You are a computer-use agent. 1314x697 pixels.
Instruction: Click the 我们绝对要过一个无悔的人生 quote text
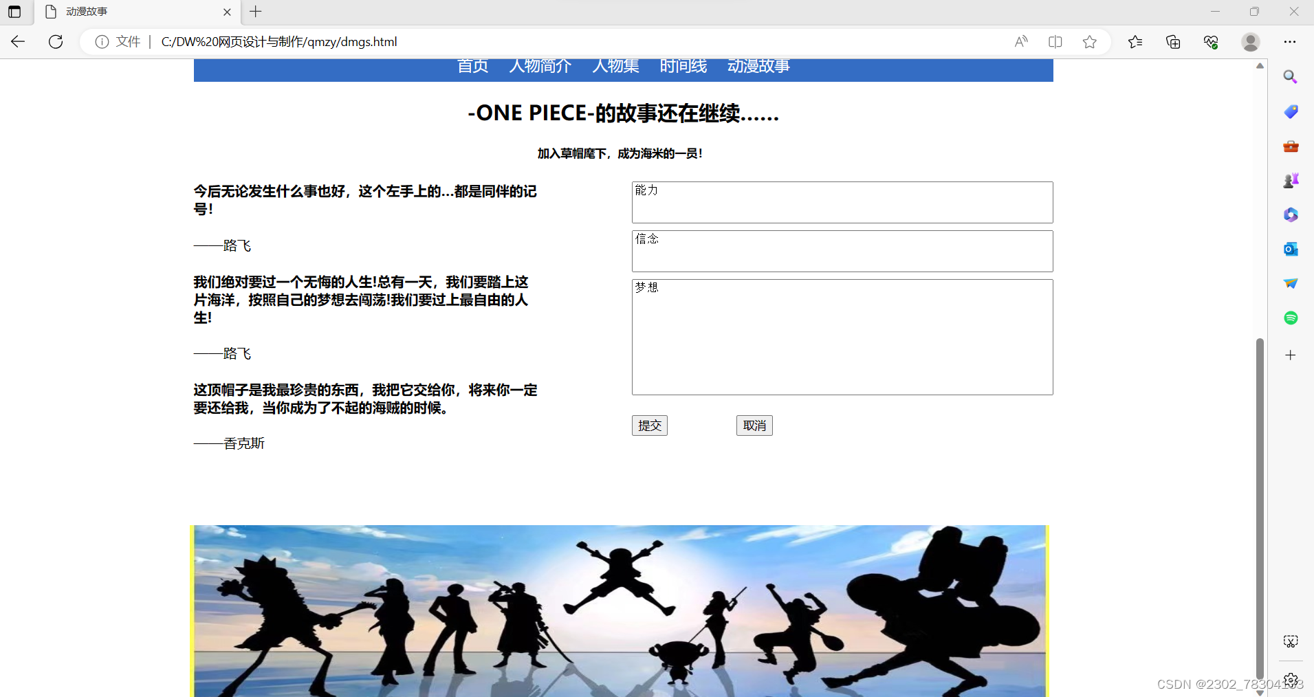pyautogui.click(x=361, y=300)
